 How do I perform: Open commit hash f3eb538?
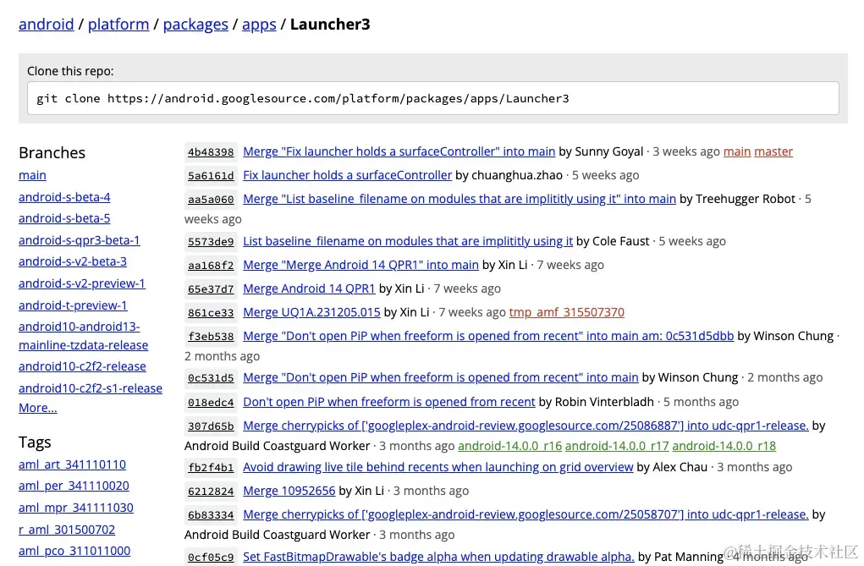[x=211, y=336]
